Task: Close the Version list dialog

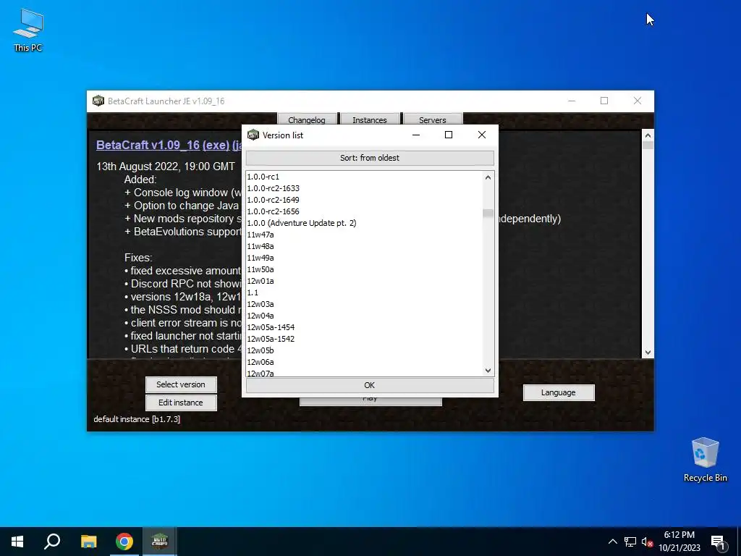Action: coord(481,135)
